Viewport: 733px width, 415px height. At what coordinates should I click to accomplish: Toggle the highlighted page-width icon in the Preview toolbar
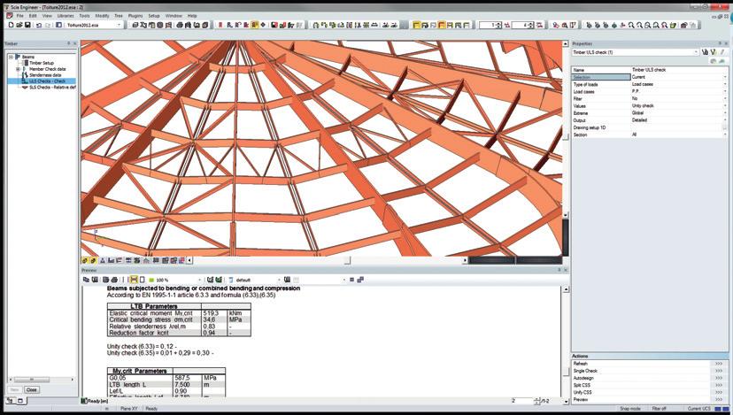[x=134, y=280]
